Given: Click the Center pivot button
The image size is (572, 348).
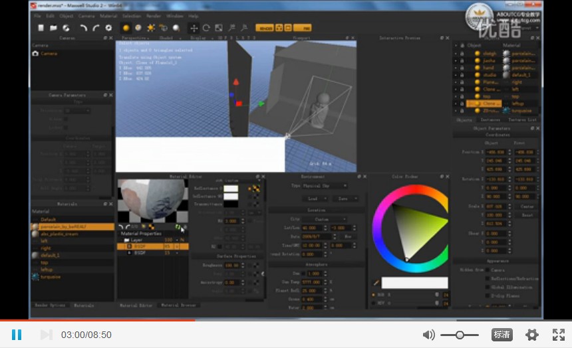Looking at the screenshot, I should click(x=527, y=207).
